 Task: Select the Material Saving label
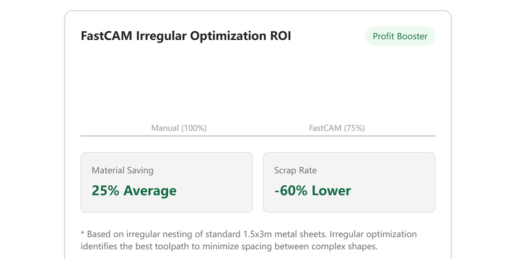point(123,170)
